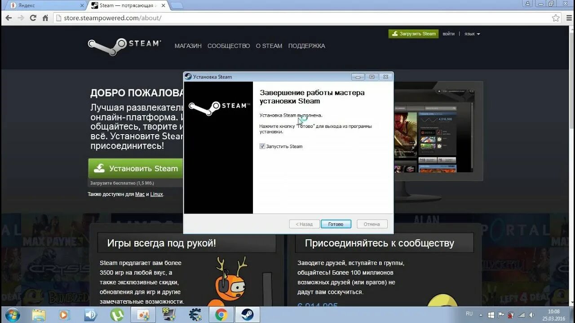The image size is (575, 323).
Task: Reload the page with the refresh icon
Action: pos(33,18)
